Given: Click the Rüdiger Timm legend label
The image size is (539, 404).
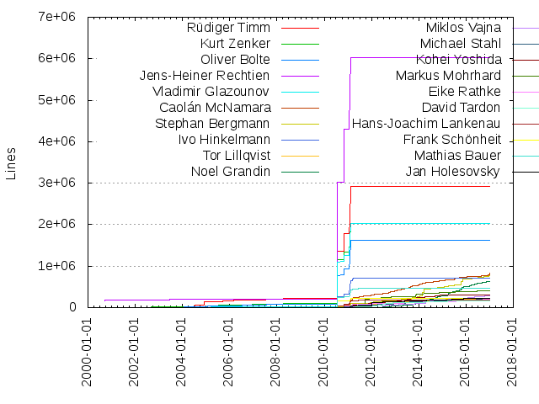Looking at the screenshot, I should click(x=228, y=28).
